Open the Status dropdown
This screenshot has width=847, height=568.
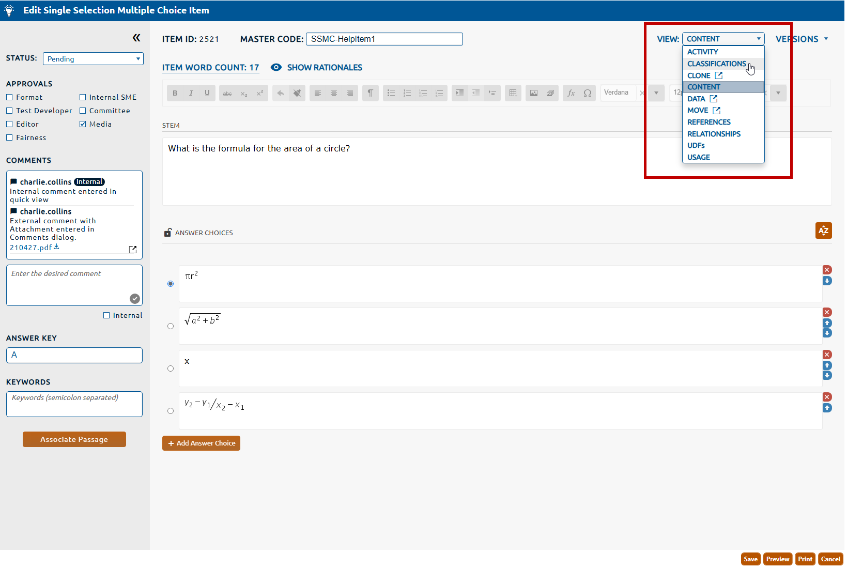point(93,59)
